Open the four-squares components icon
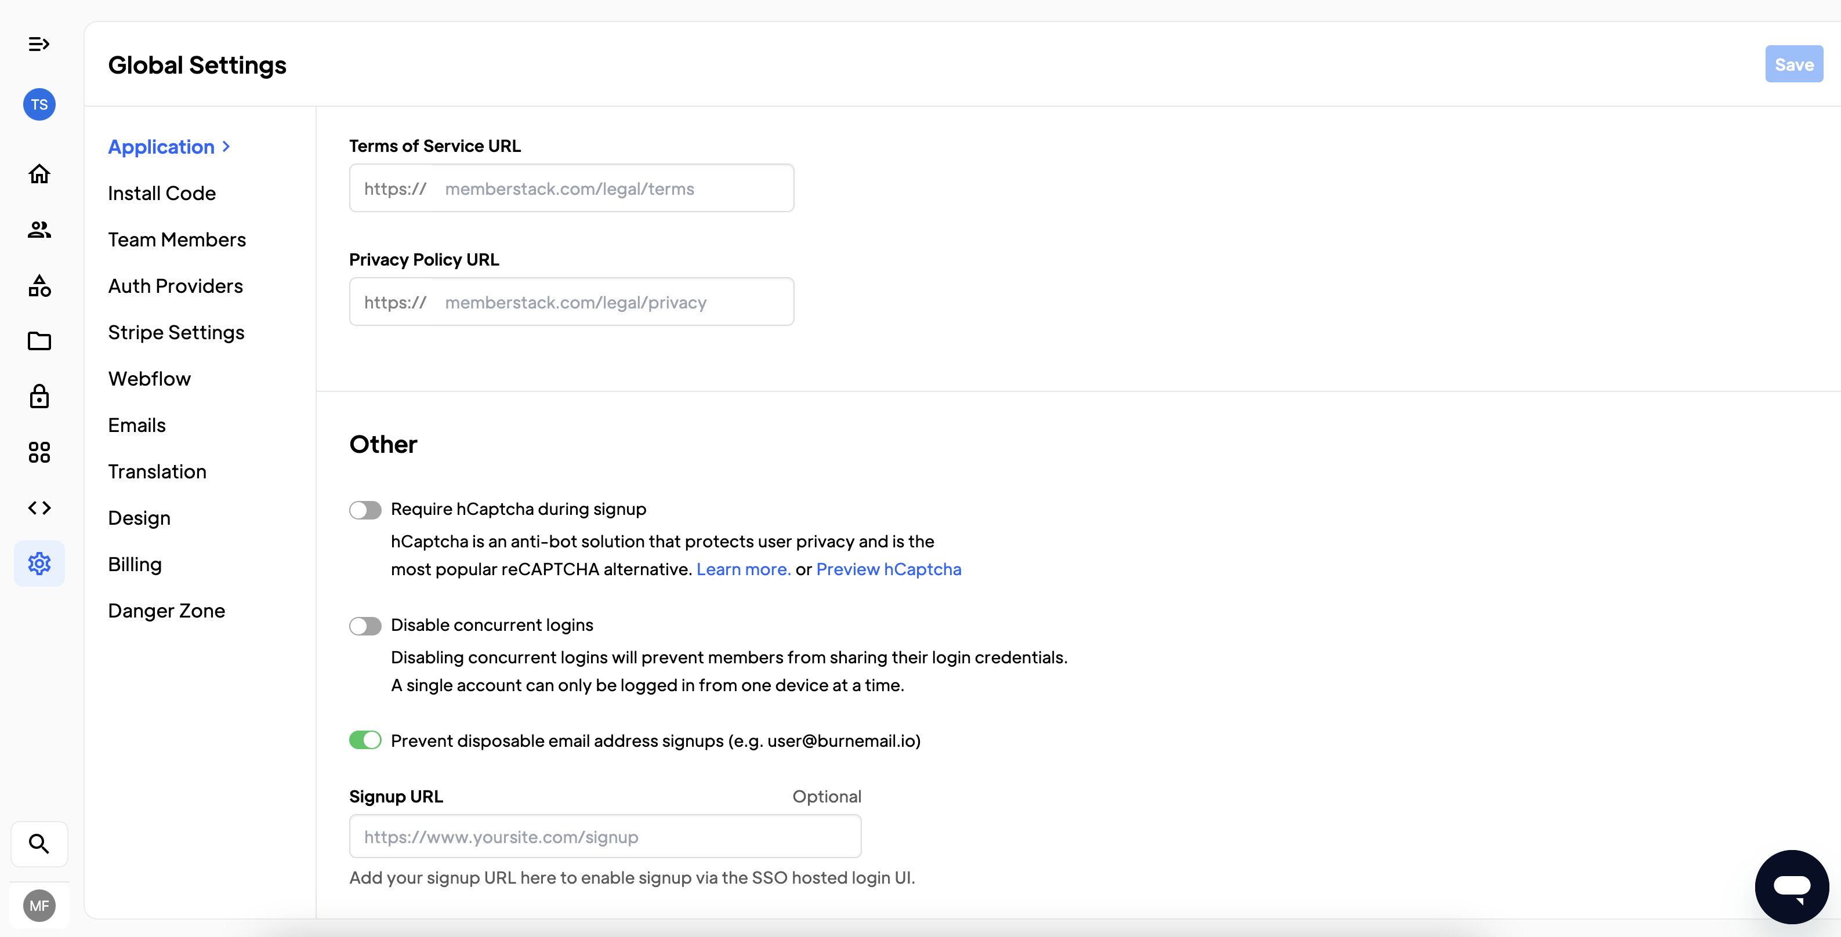 pos(39,452)
